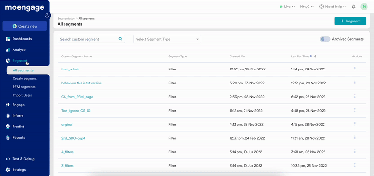This screenshot has height=176, width=374.
Task: Open Settings gear in the sidebar
Action: tap(8, 170)
